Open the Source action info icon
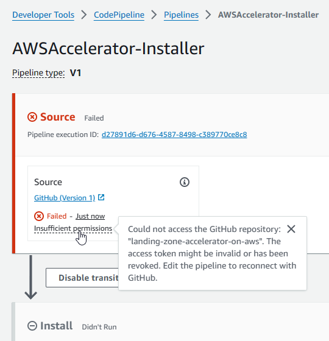This screenshot has width=329, height=341. click(185, 182)
